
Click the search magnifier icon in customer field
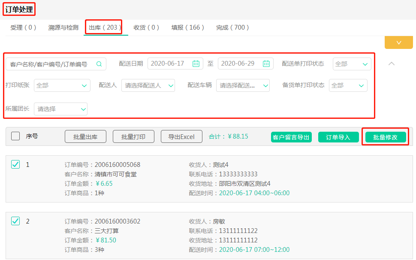coord(99,64)
